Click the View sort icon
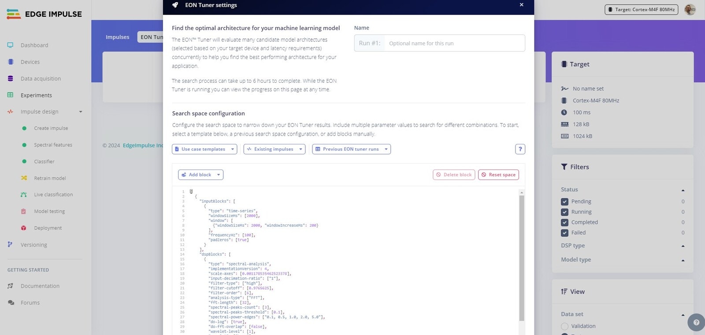 click(x=564, y=291)
